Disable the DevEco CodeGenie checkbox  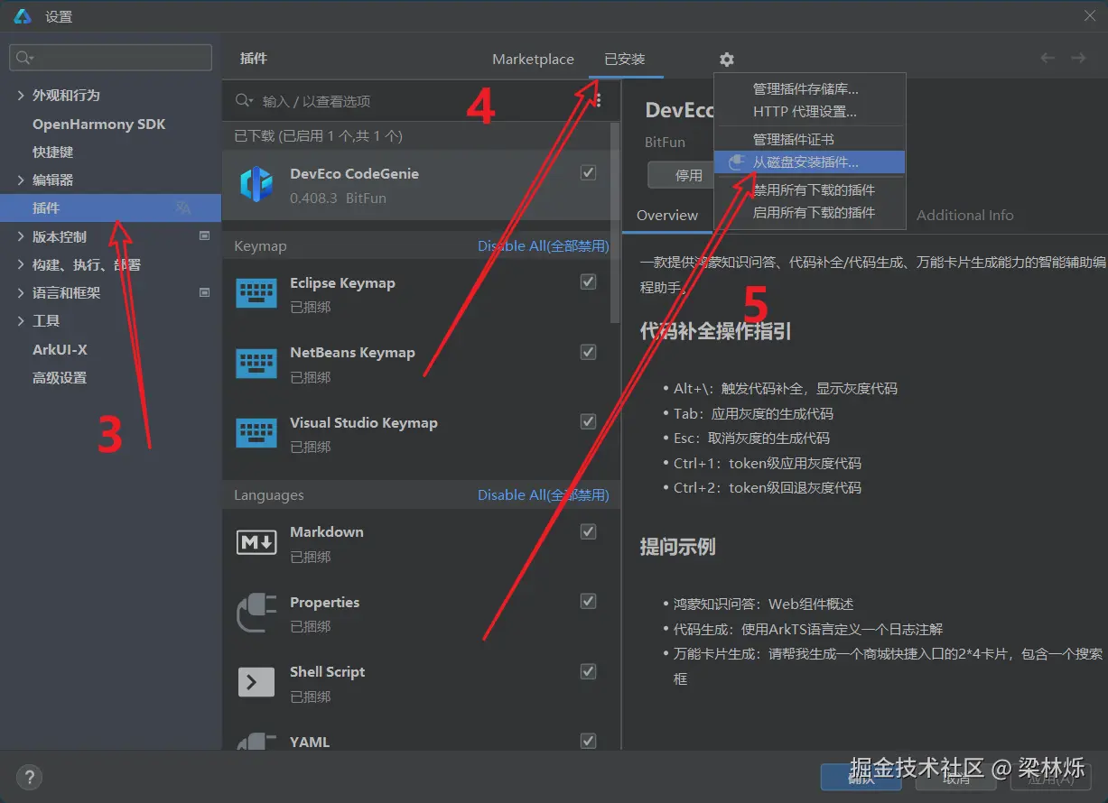click(588, 171)
